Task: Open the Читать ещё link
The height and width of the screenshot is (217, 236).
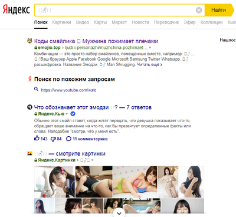Action: 149,65
